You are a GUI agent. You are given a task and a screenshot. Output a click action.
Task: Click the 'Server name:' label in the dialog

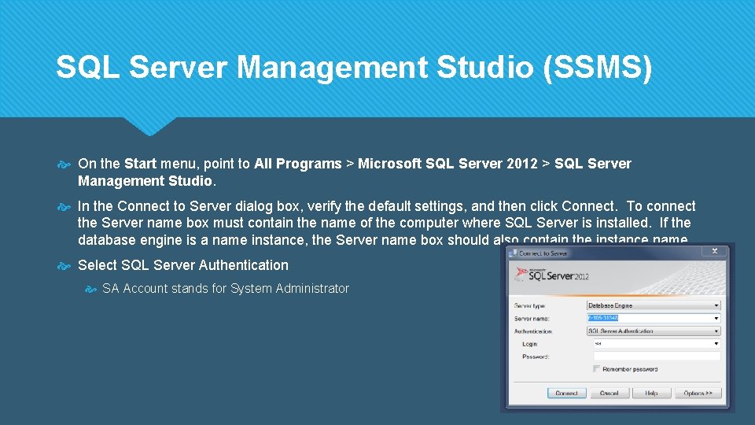point(532,319)
